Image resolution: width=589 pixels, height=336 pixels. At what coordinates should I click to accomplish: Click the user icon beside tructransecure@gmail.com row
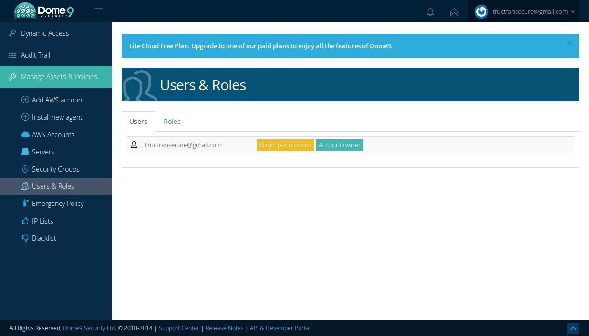tap(134, 144)
